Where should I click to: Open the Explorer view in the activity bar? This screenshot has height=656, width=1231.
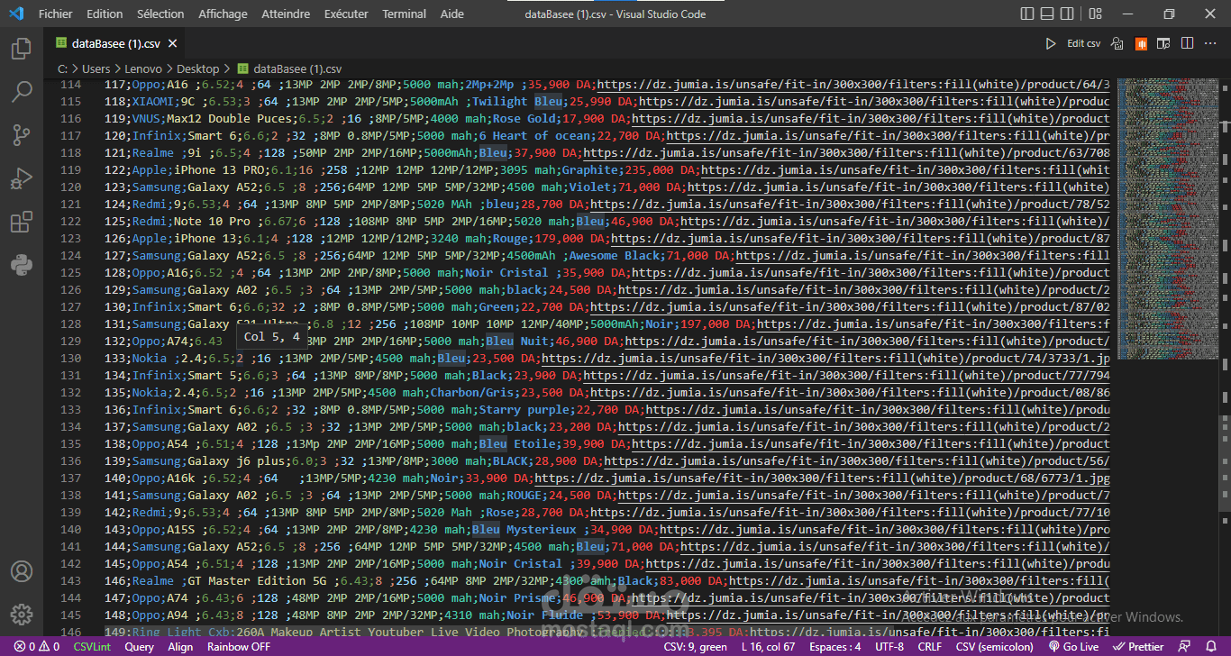22,49
